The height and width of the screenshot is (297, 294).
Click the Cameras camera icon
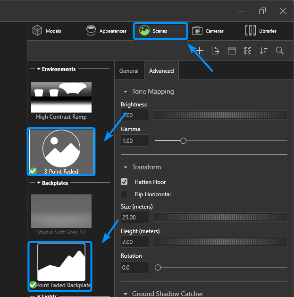coord(197,30)
